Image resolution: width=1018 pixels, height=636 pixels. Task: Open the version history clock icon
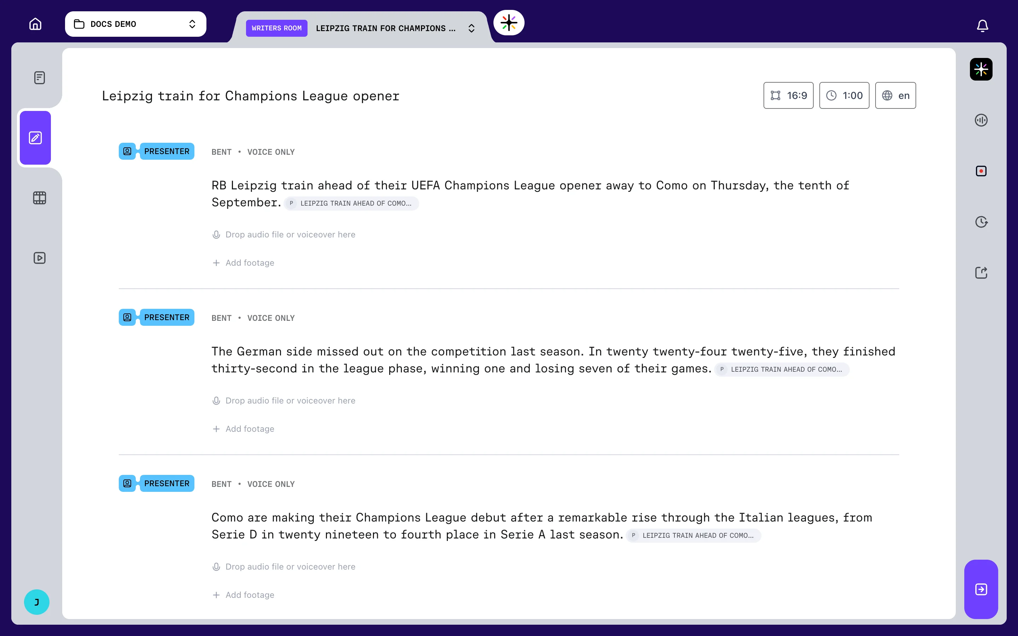[981, 222]
